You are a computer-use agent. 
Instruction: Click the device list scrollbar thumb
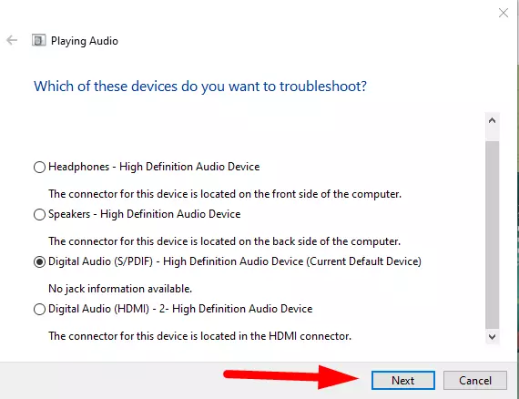coord(493,235)
